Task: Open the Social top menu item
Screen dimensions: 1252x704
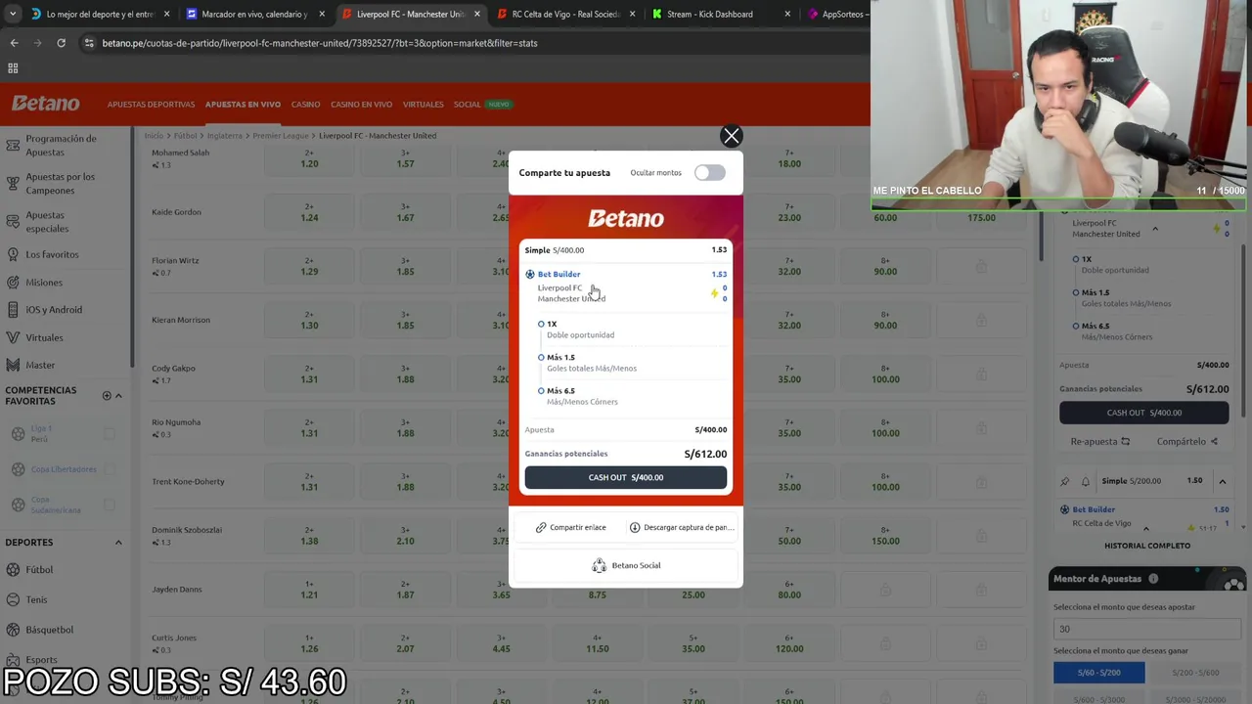Action: pyautogui.click(x=467, y=104)
